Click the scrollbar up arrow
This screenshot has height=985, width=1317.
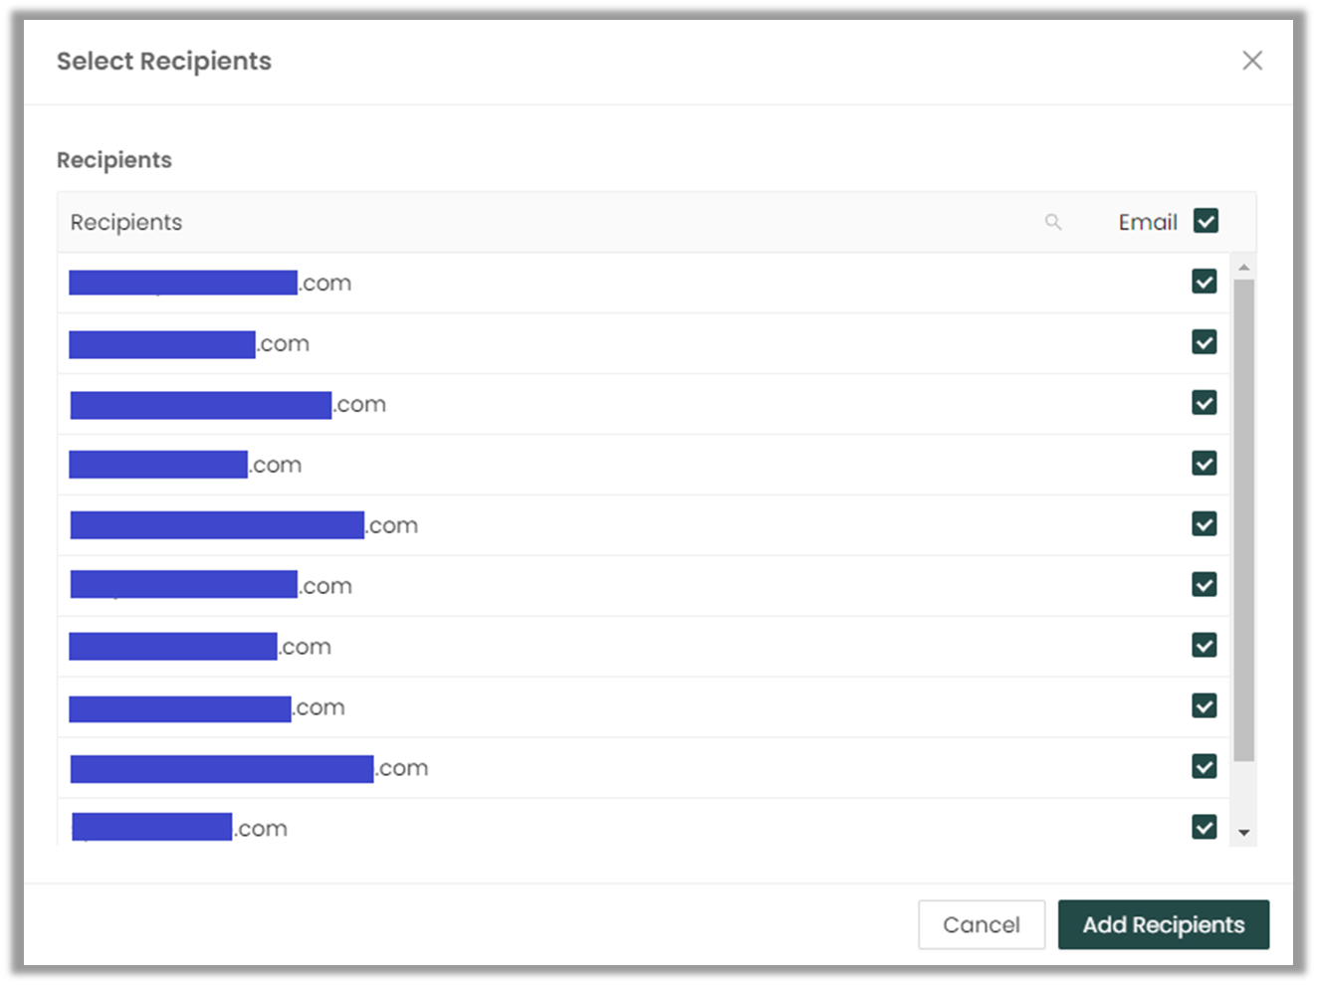1243,268
